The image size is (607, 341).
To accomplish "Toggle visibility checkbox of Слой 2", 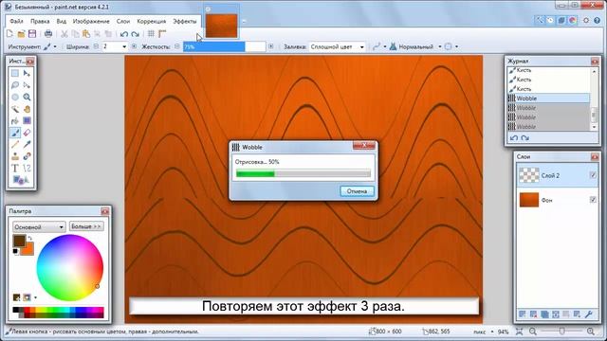I will coord(593,175).
